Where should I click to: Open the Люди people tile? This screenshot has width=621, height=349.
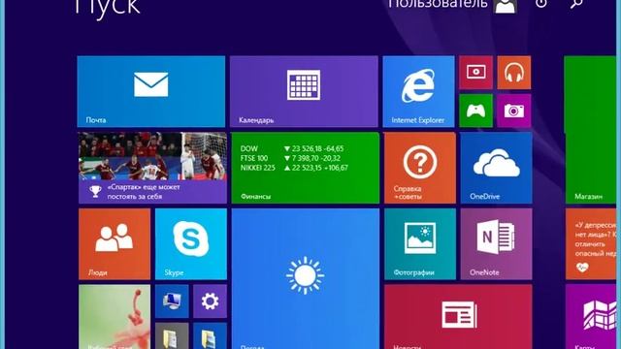[114, 244]
